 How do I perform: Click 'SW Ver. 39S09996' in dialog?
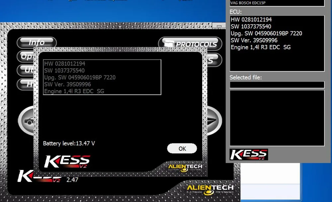click(x=67, y=84)
